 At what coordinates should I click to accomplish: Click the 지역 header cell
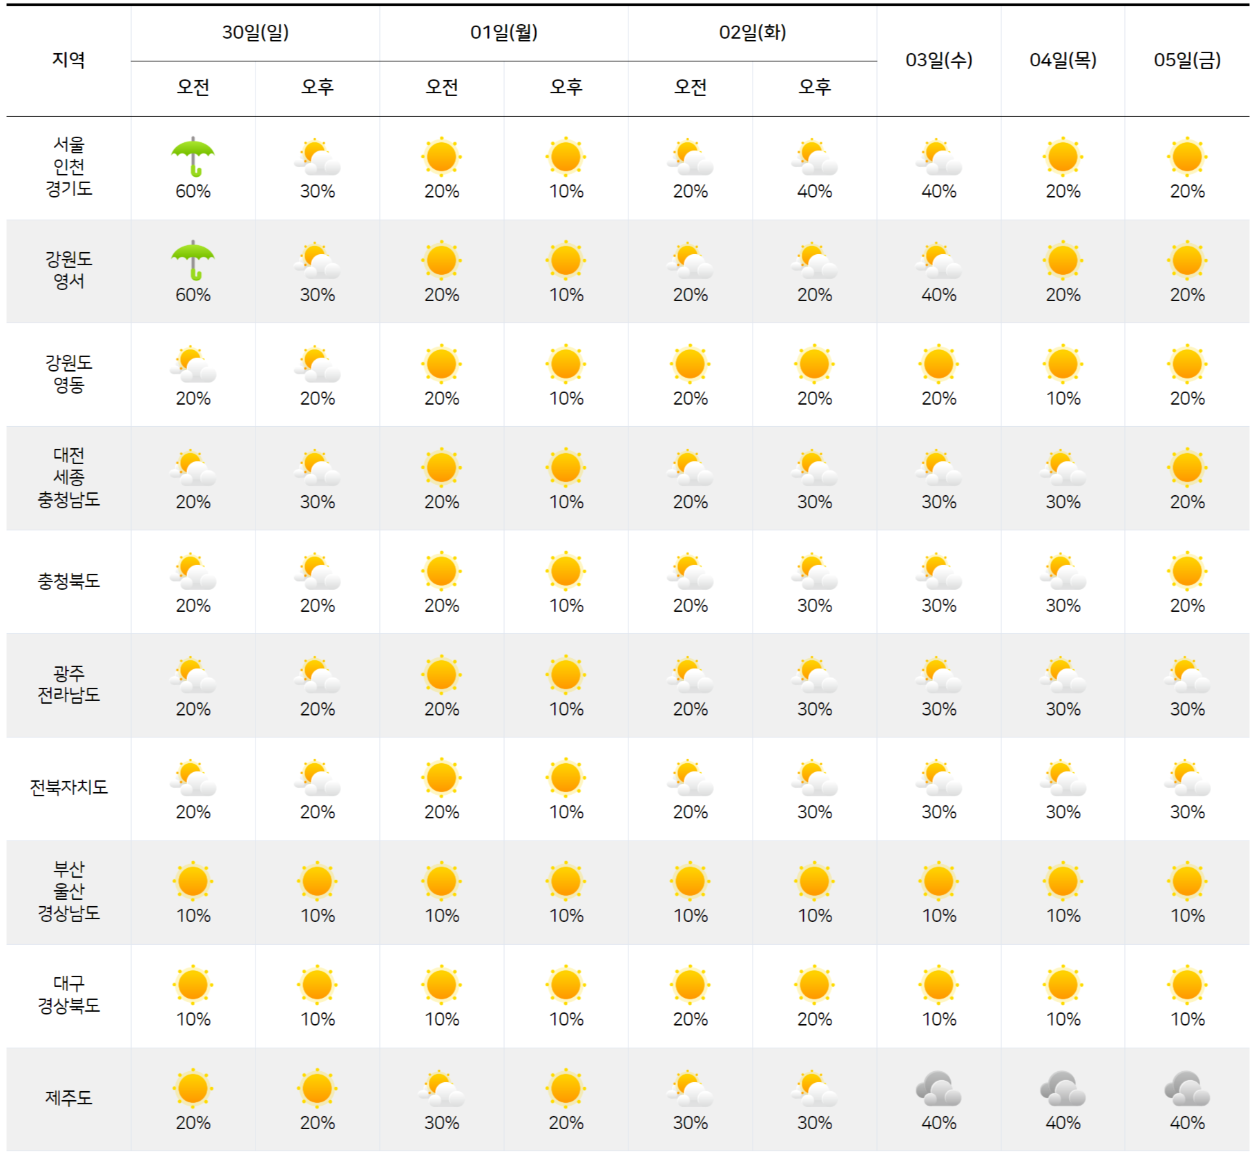(68, 59)
